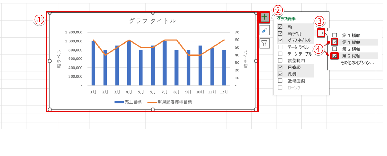Uncheck the 軸 checkbox
387x156 pixels.
280,27
